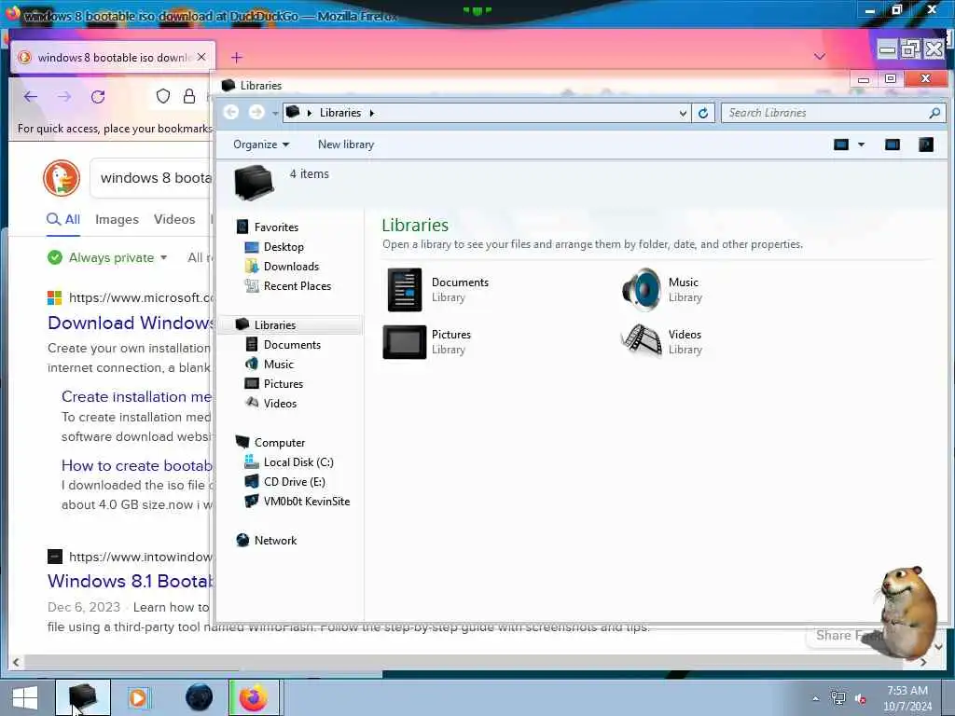Toggle the preview pane icon
The height and width of the screenshot is (716, 955).
click(x=893, y=145)
